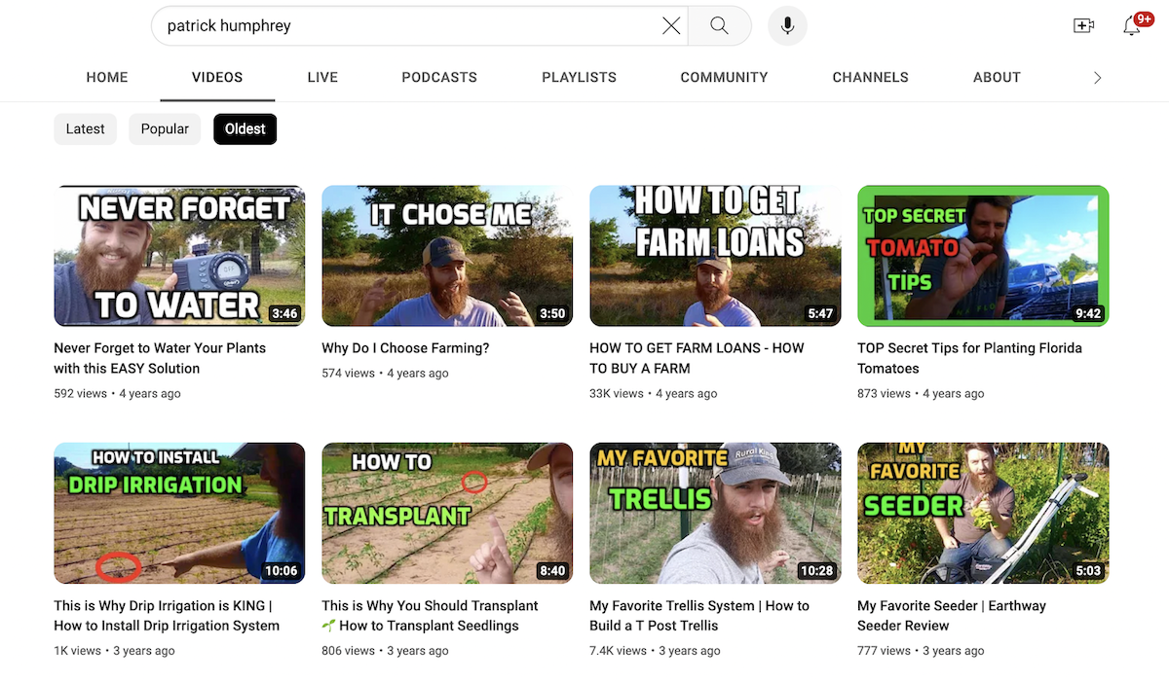Play the Top Secret Tomato Tips thumbnail
This screenshot has width=1169, height=682.
[983, 256]
